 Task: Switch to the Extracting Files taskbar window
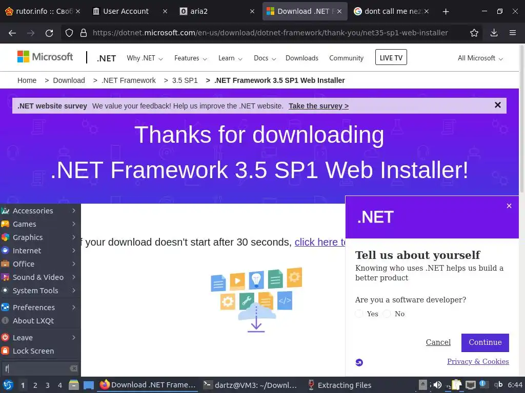pos(339,385)
